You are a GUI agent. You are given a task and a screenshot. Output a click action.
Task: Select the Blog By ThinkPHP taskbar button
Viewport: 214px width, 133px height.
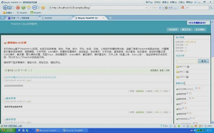(x=75, y=131)
